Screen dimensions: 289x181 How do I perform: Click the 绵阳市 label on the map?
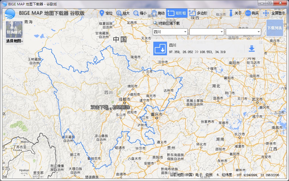pyautogui.click(x=133, y=86)
